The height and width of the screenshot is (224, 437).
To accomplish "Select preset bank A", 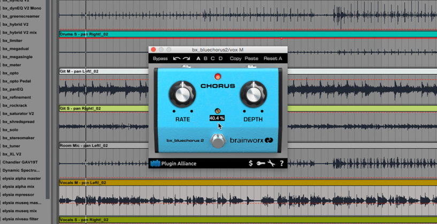I will 198,58.
